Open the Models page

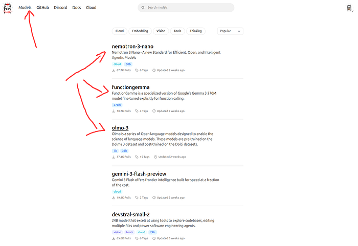(x=25, y=8)
